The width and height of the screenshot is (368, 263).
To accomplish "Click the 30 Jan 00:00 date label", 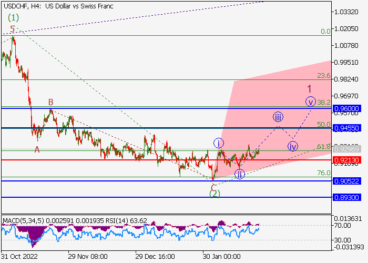I will [221, 256].
